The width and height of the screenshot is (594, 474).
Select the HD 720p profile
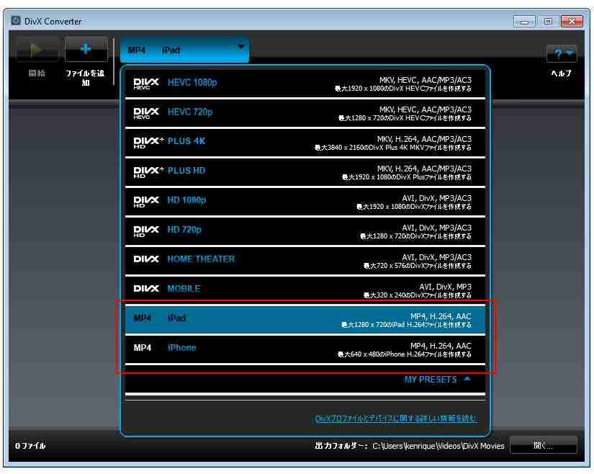[305, 231]
